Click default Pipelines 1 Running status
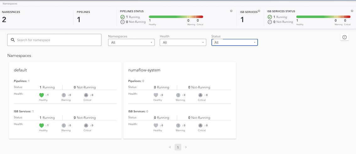 pyautogui.click(x=47, y=87)
